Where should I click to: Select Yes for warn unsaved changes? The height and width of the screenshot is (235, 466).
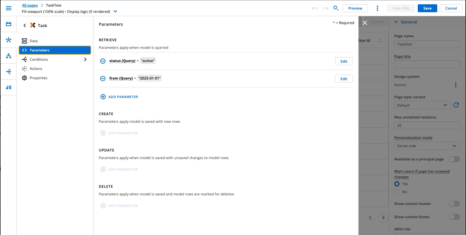click(397, 184)
